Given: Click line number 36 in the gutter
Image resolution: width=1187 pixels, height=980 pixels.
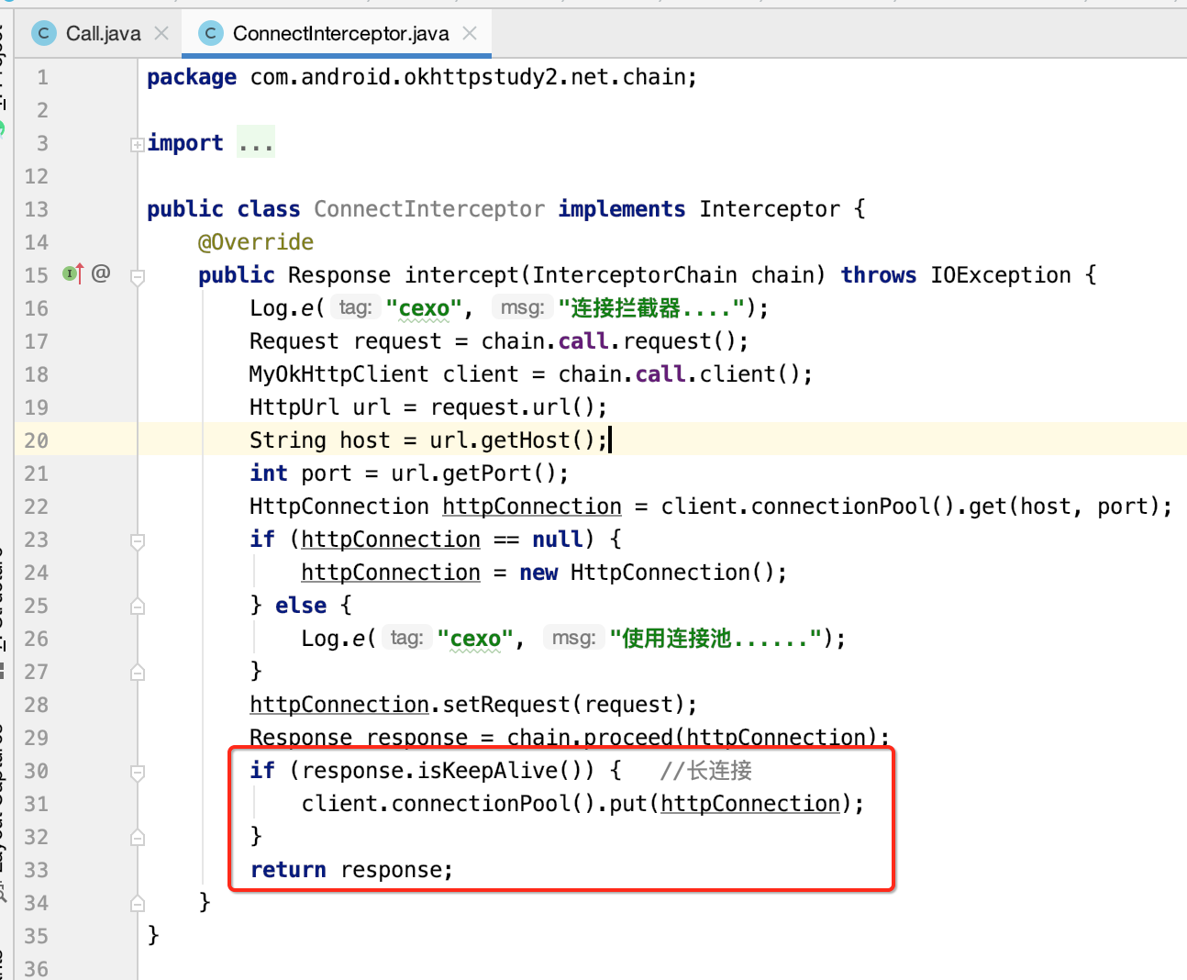Looking at the screenshot, I should (x=37, y=969).
